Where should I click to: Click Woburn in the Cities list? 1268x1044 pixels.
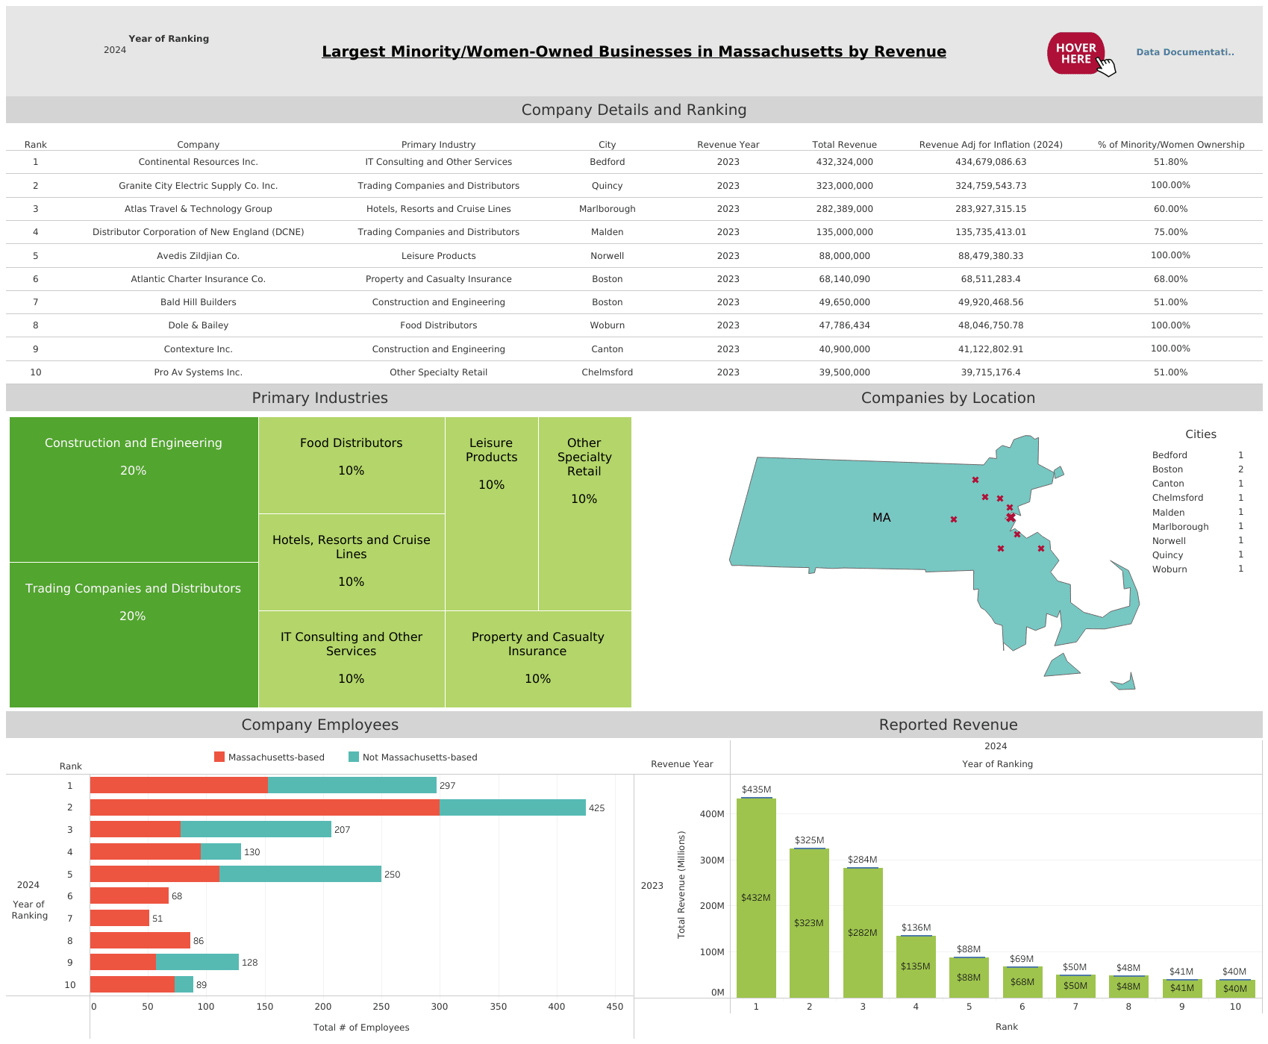(1169, 569)
